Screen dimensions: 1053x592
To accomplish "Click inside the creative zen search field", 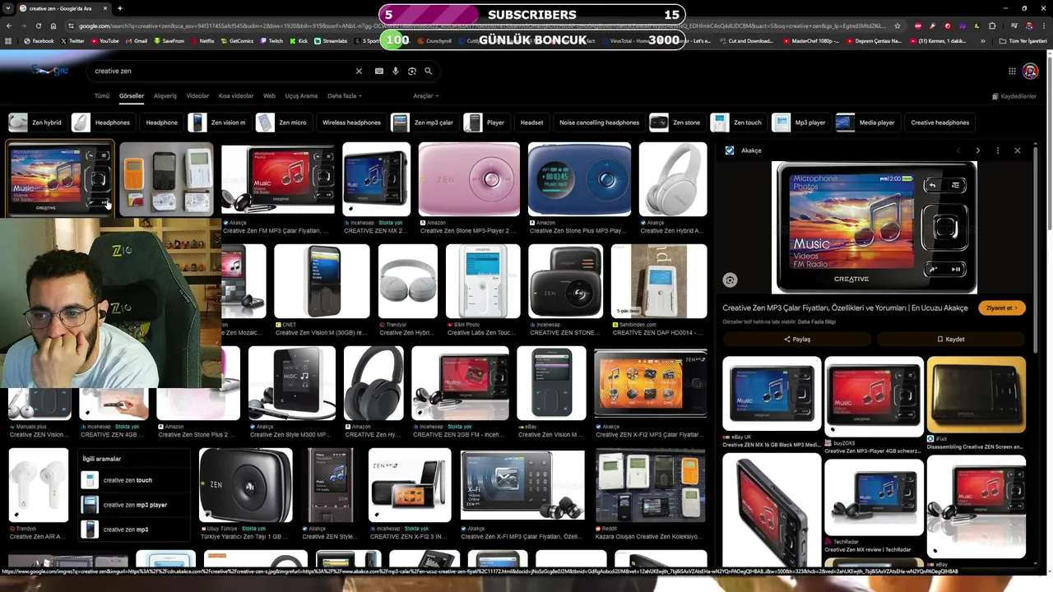I will click(220, 72).
